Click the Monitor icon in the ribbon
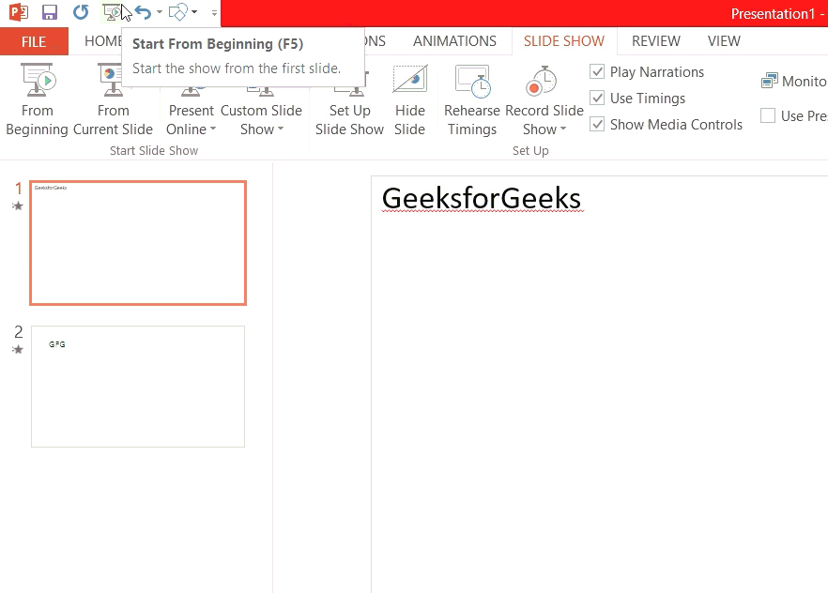 (x=770, y=82)
